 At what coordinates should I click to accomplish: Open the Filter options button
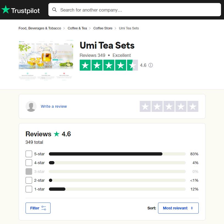38,208
